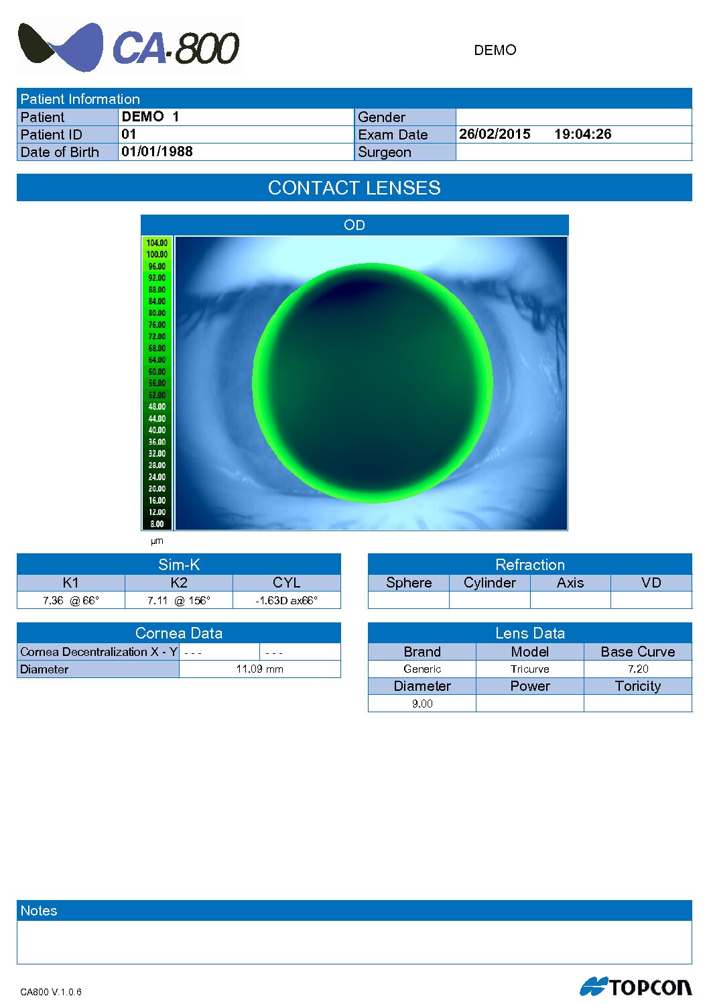Click the 'µm' unit label under scale
709x1004 pixels.
[157, 541]
